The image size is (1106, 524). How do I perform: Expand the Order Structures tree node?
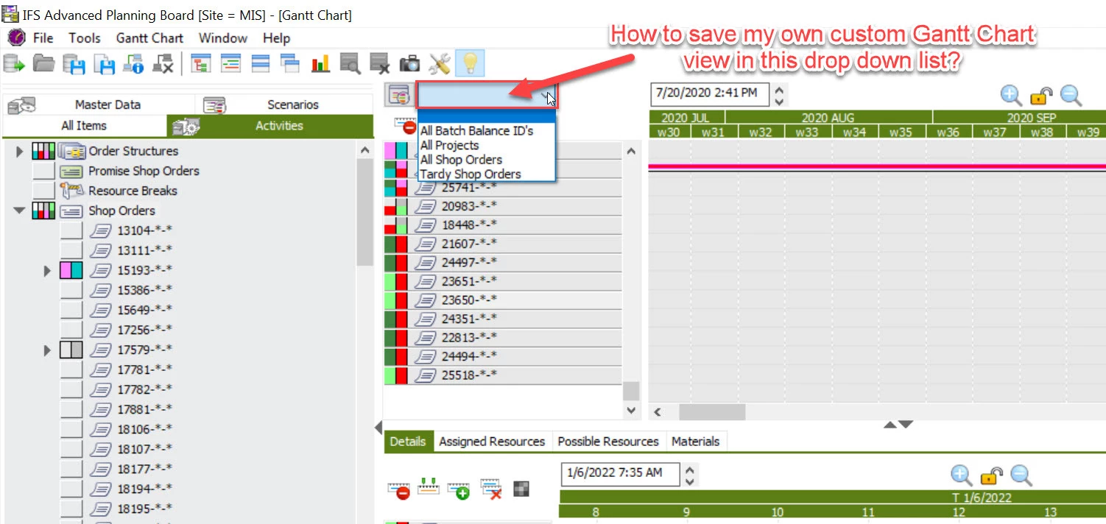coord(20,152)
